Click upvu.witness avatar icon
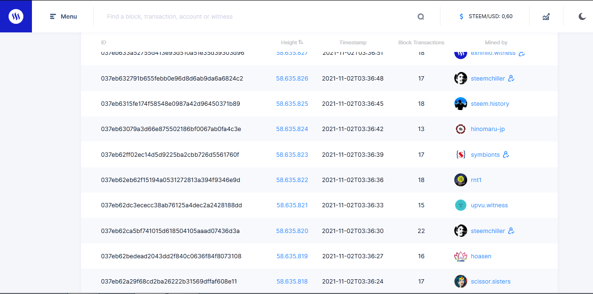This screenshot has height=294, width=593. point(460,205)
